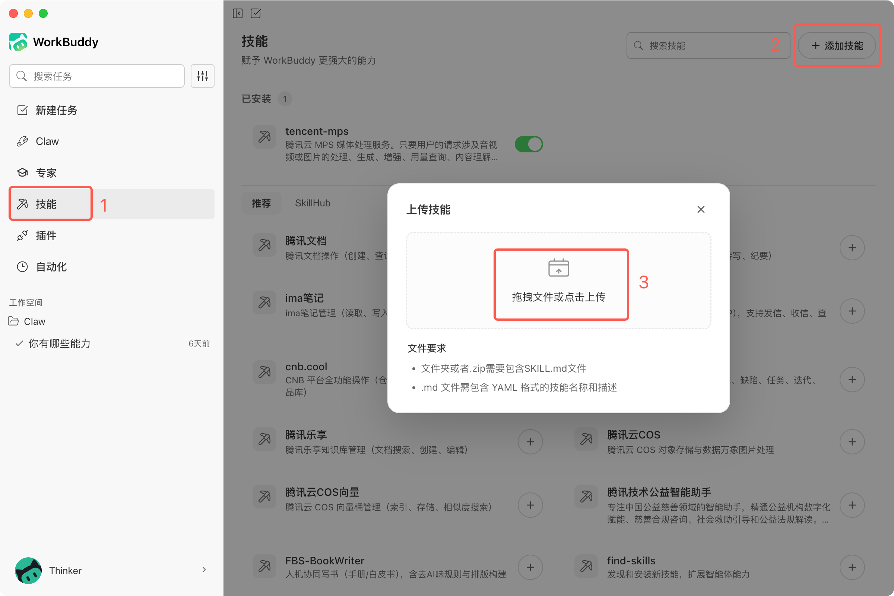This screenshot has width=894, height=596.
Task: Collapse the sidebar panel icon
Action: (238, 14)
